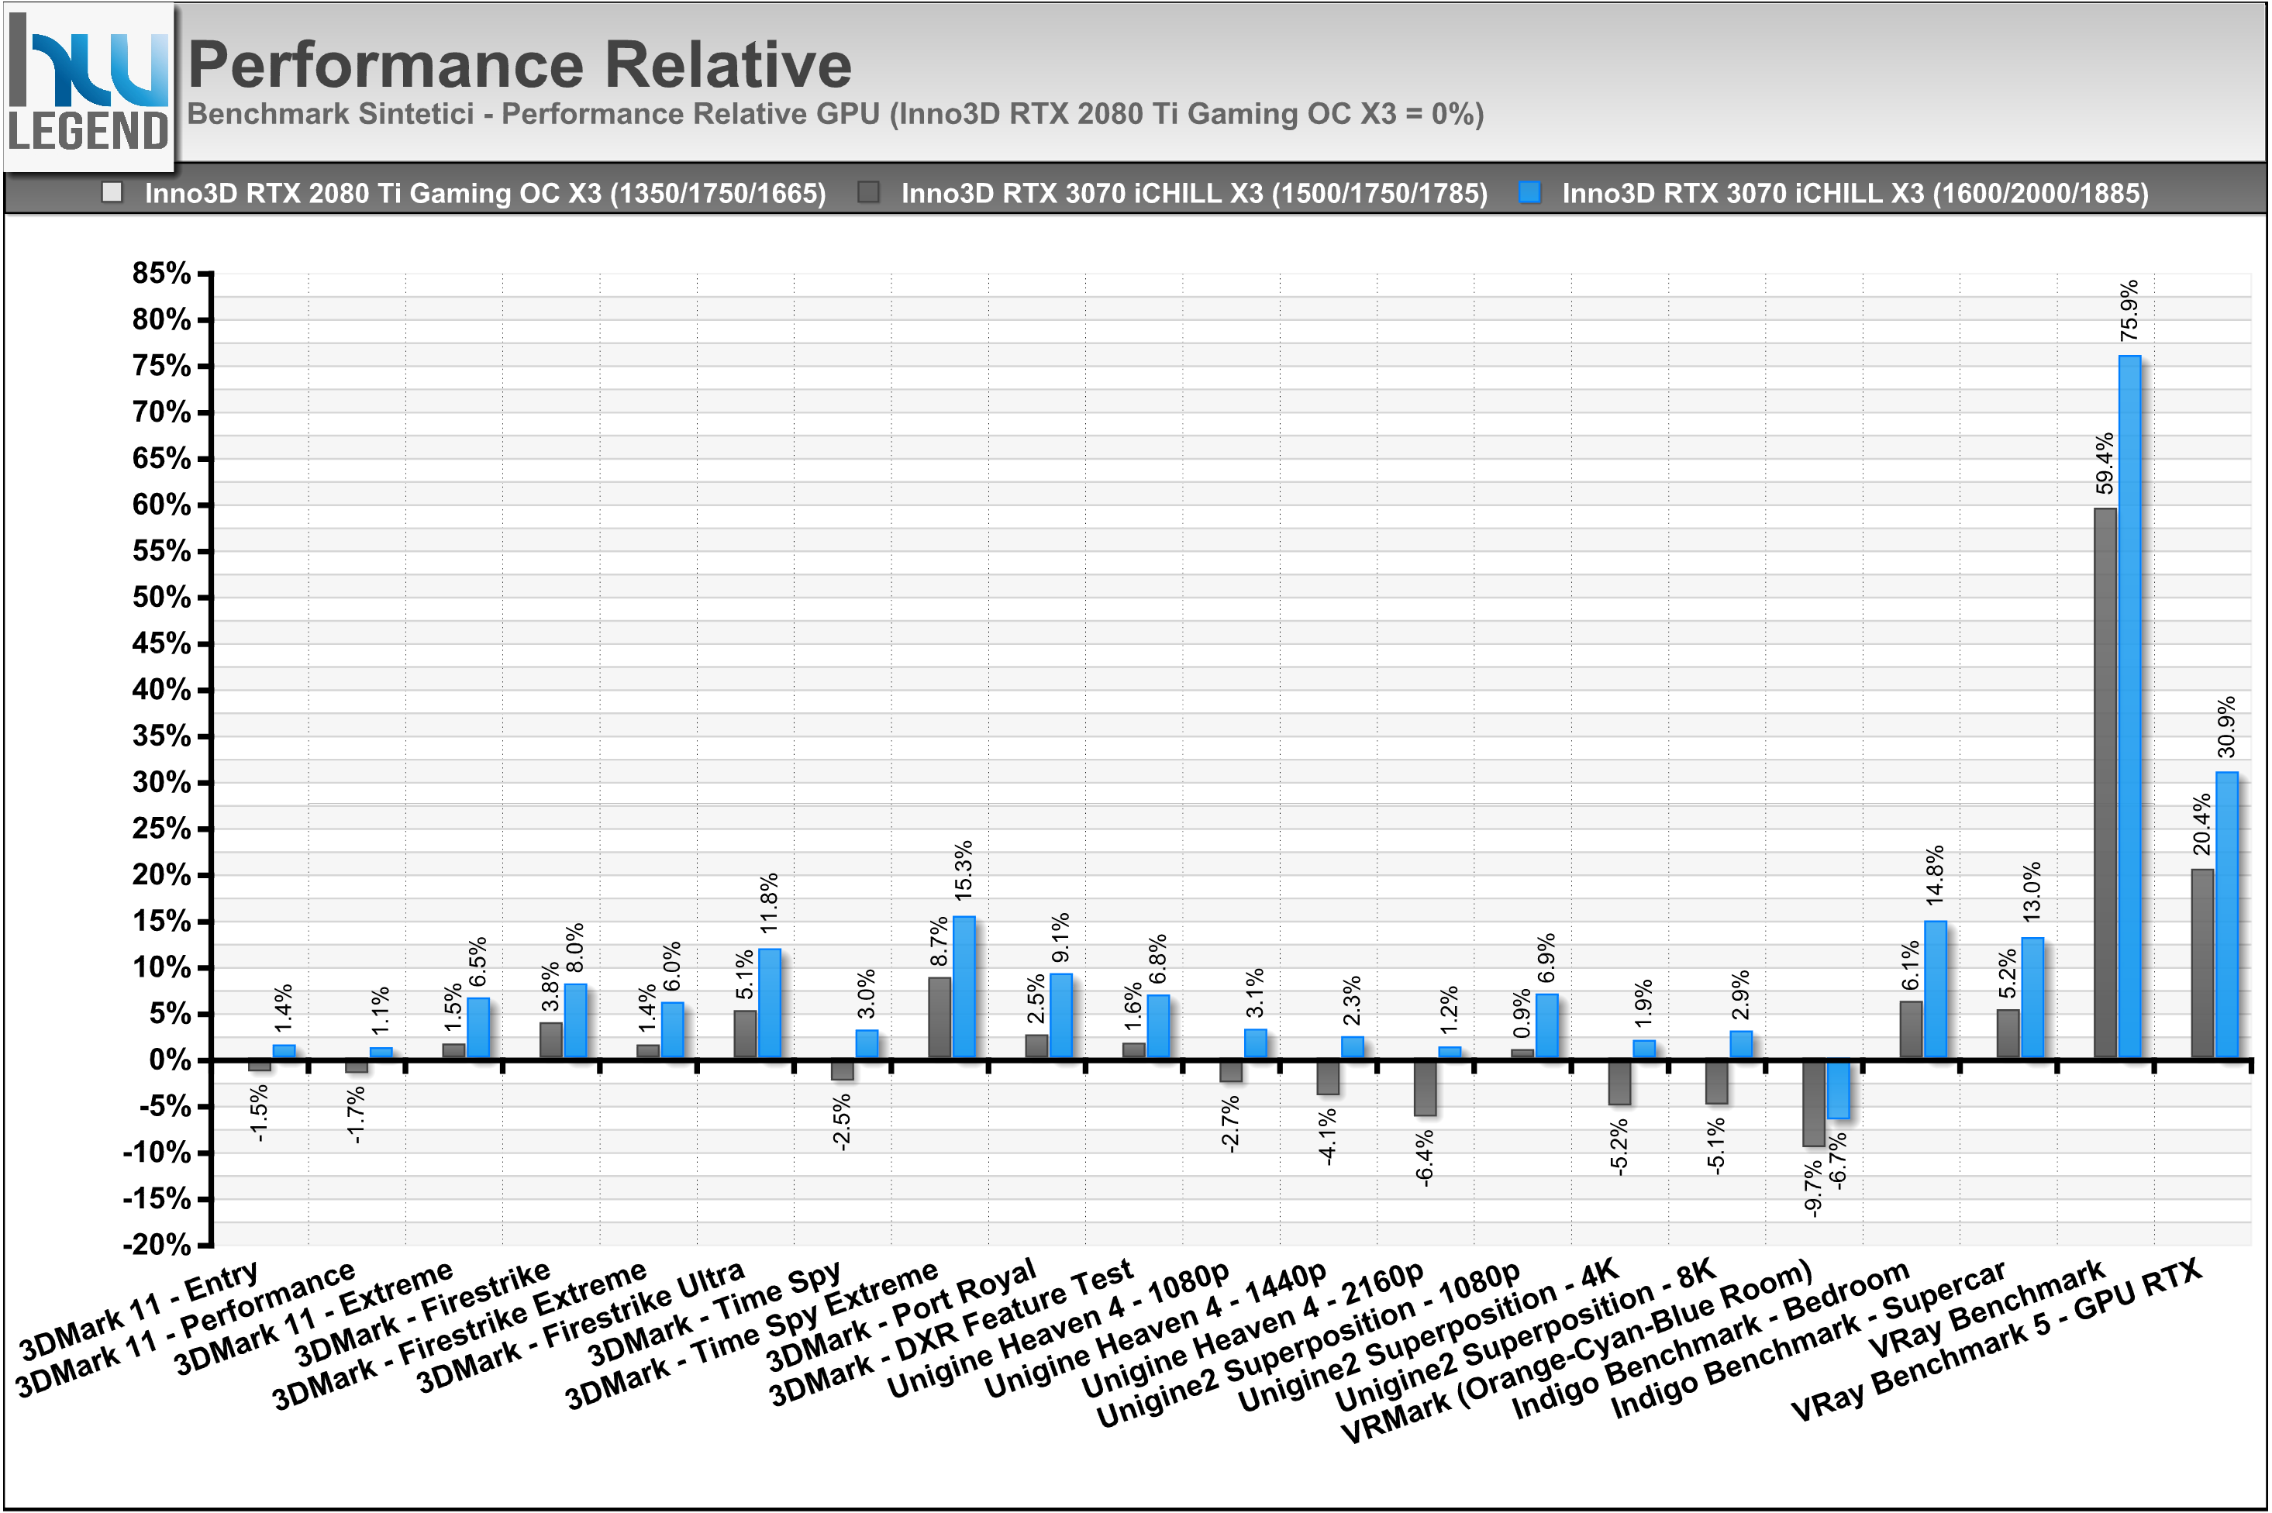Image resolution: width=2272 pixels, height=1513 pixels.
Task: Click the 14.8% value label
Action: pos(1934,875)
